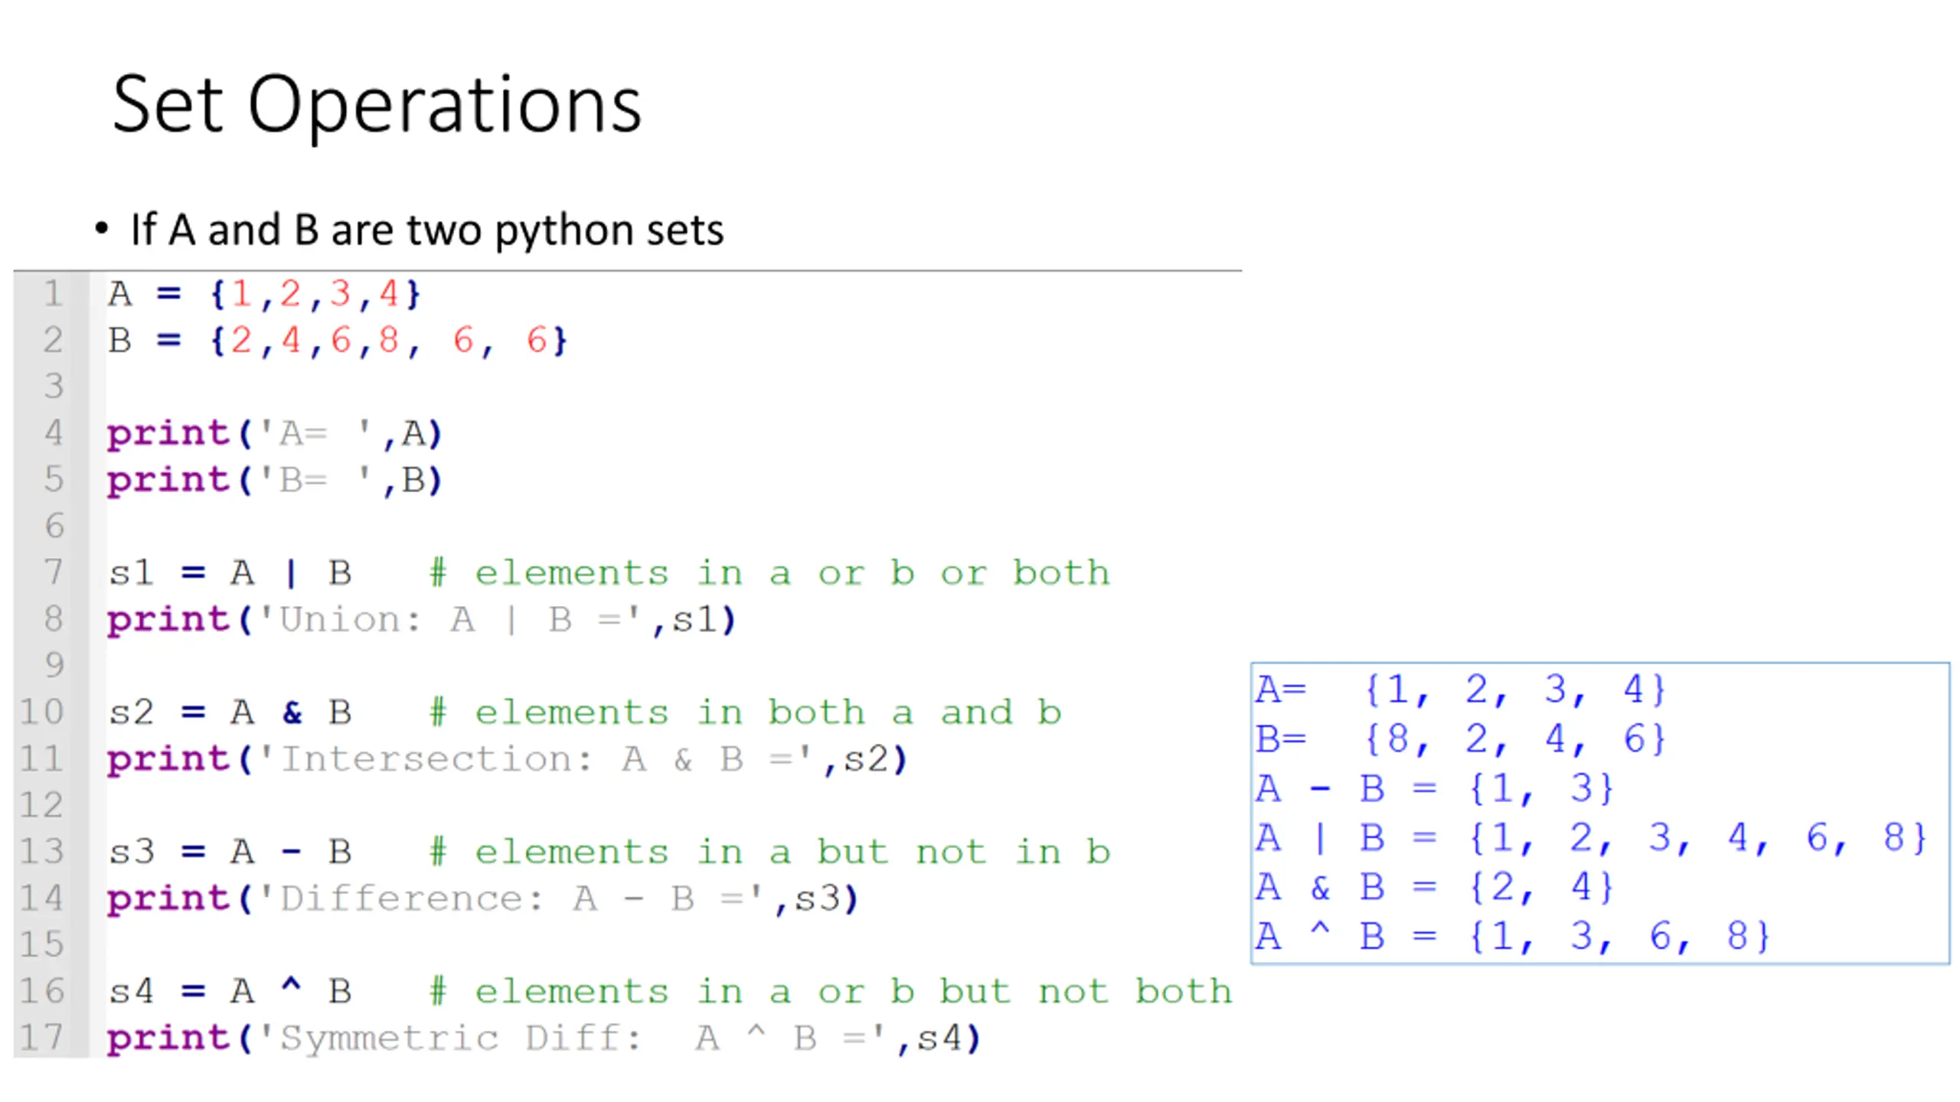Image resolution: width=1960 pixels, height=1102 pixels.
Task: Click the print('B= ',B) statement
Action: (x=274, y=481)
